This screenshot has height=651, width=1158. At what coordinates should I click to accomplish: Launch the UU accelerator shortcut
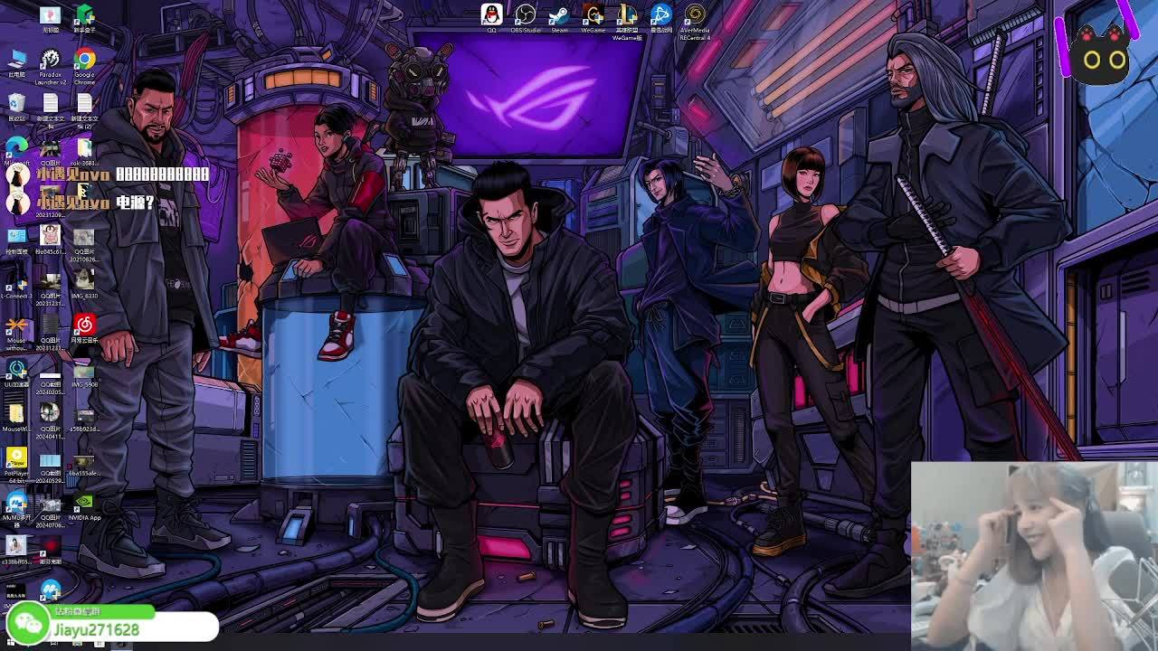[x=16, y=371]
